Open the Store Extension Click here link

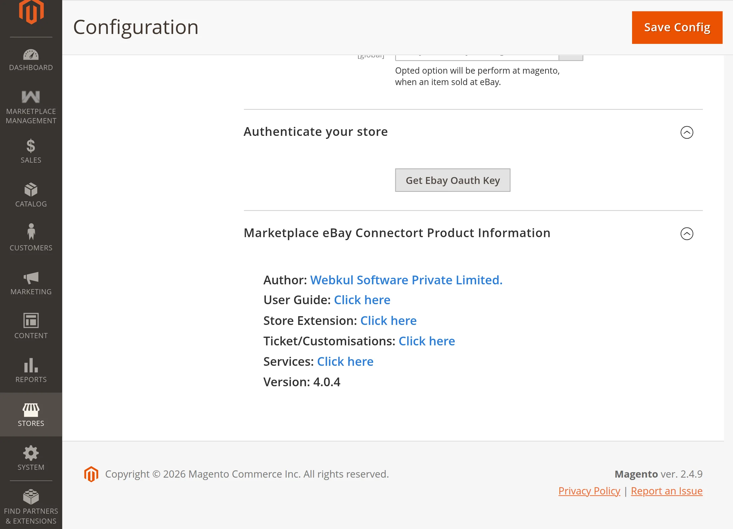pos(388,321)
